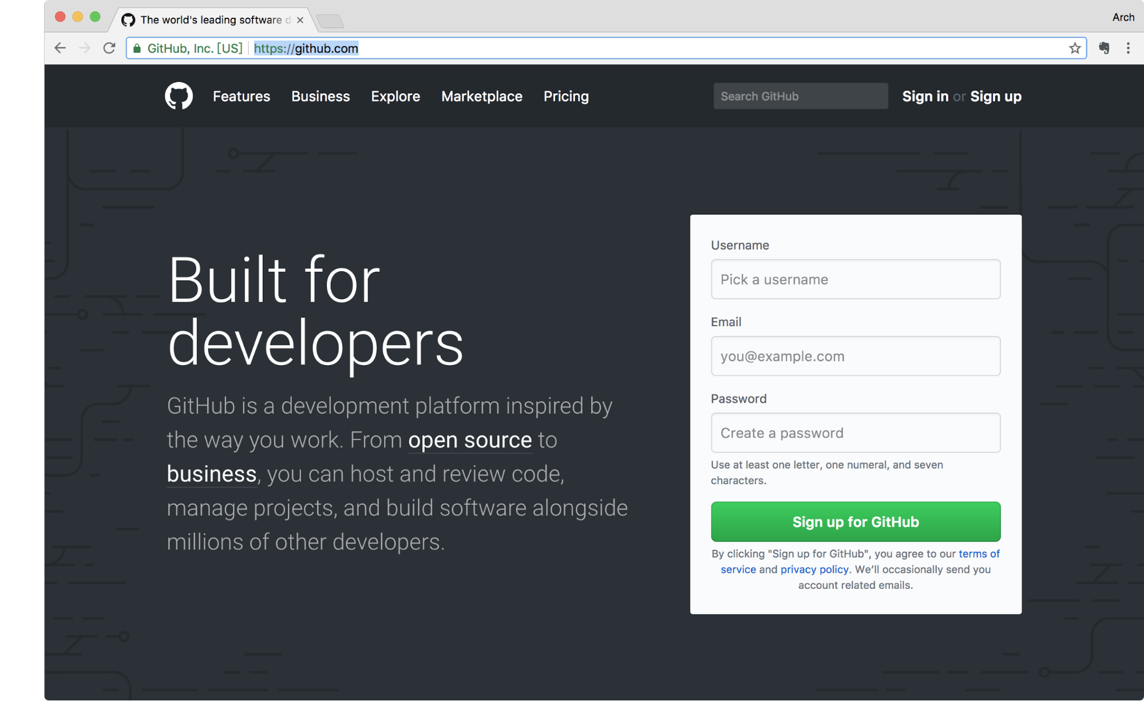Click the green padlock security icon

click(137, 49)
